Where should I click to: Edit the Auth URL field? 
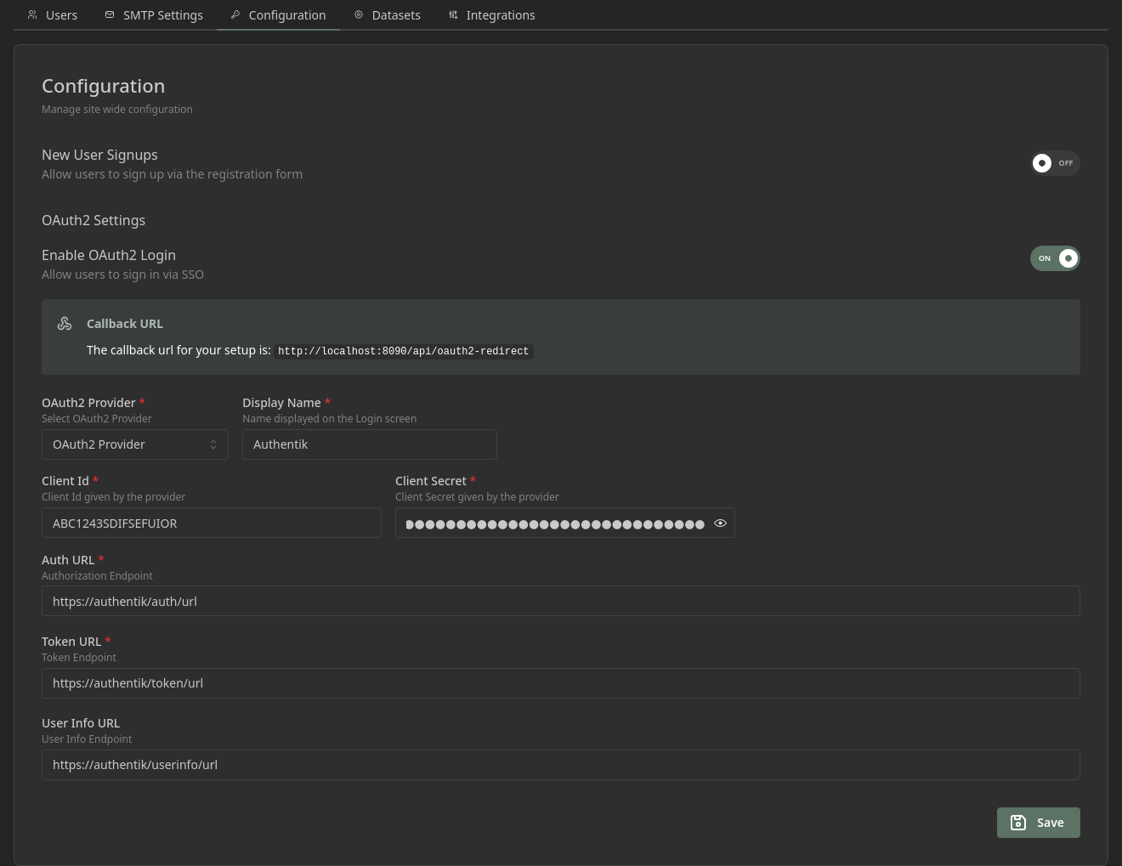pos(561,602)
